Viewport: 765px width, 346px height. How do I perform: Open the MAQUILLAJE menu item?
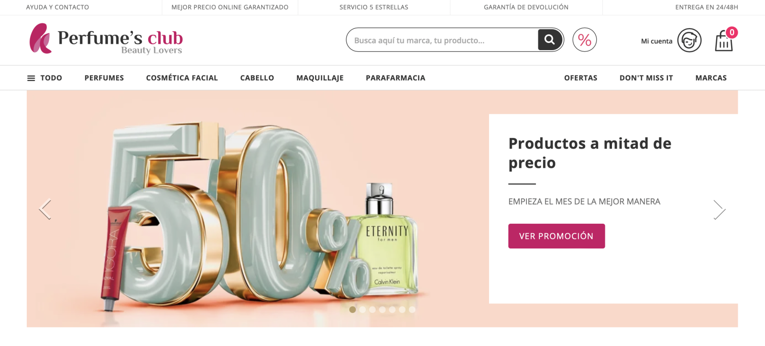tap(320, 78)
